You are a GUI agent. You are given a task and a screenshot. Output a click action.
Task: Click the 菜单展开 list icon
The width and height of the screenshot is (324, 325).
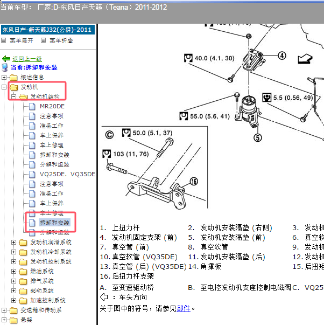(x=4, y=40)
